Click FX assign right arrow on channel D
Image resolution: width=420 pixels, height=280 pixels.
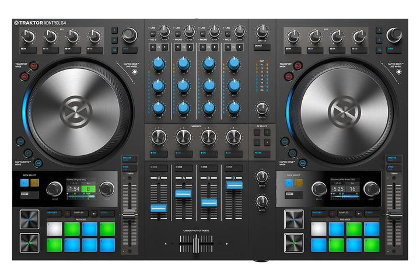pos(240,47)
